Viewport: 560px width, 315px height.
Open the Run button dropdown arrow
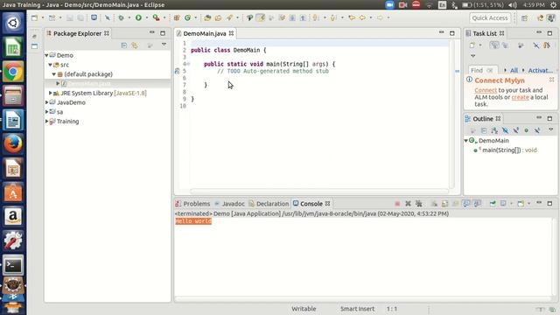146,17
